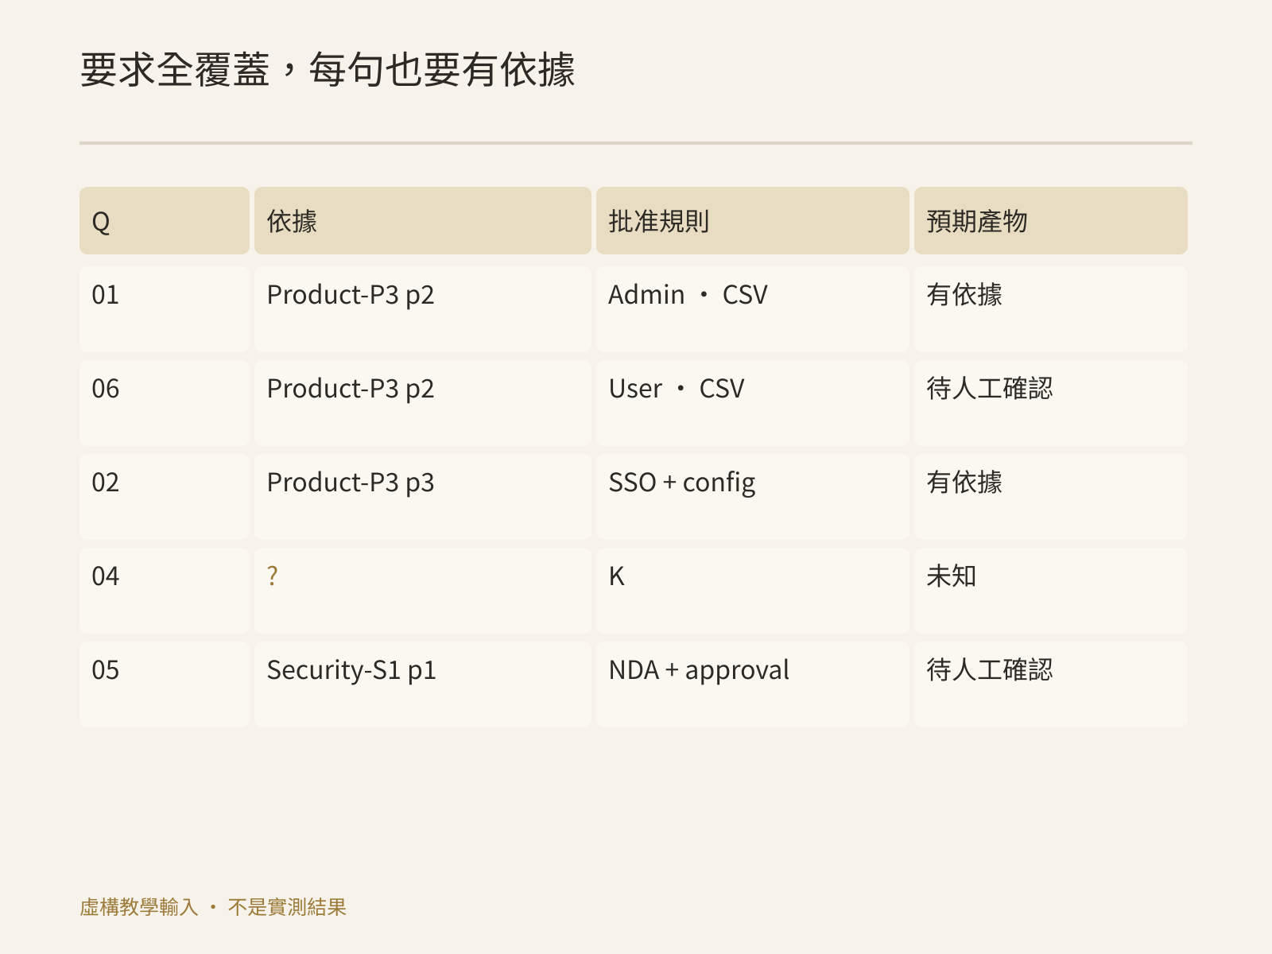
Task: Click the slide title 要求全覆蓋
Action: (175, 70)
